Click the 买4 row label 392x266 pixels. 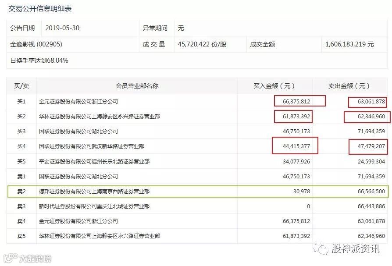(x=21, y=146)
